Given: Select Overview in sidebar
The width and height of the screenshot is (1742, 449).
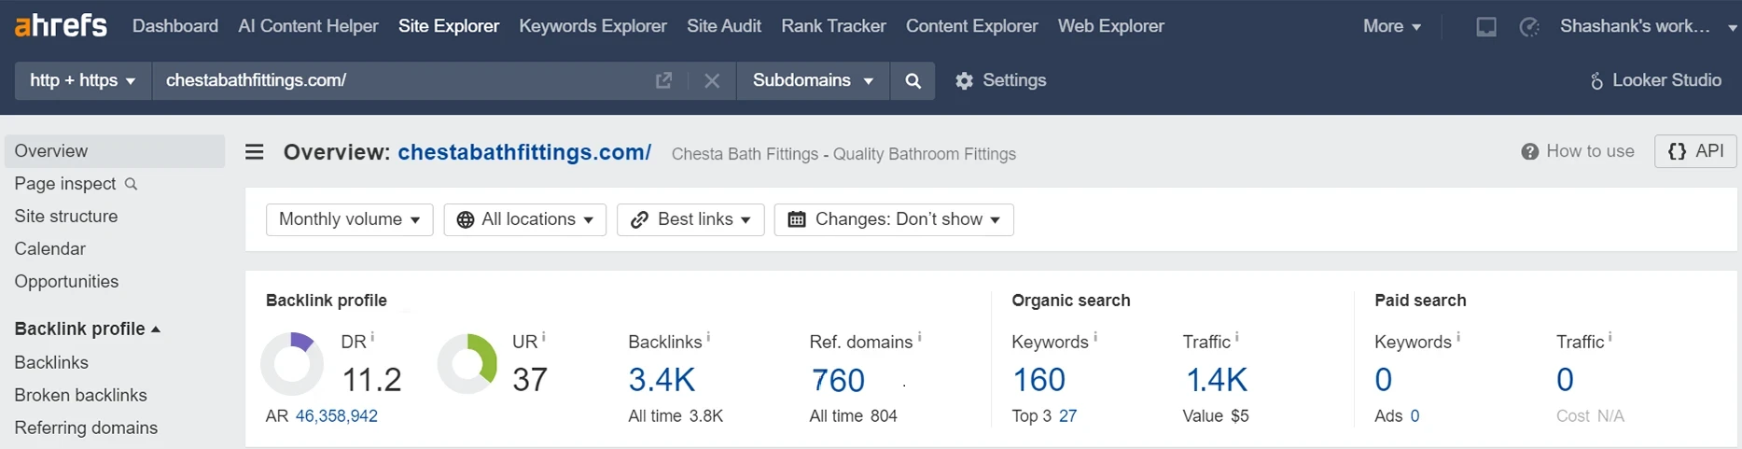Looking at the screenshot, I should (115, 151).
